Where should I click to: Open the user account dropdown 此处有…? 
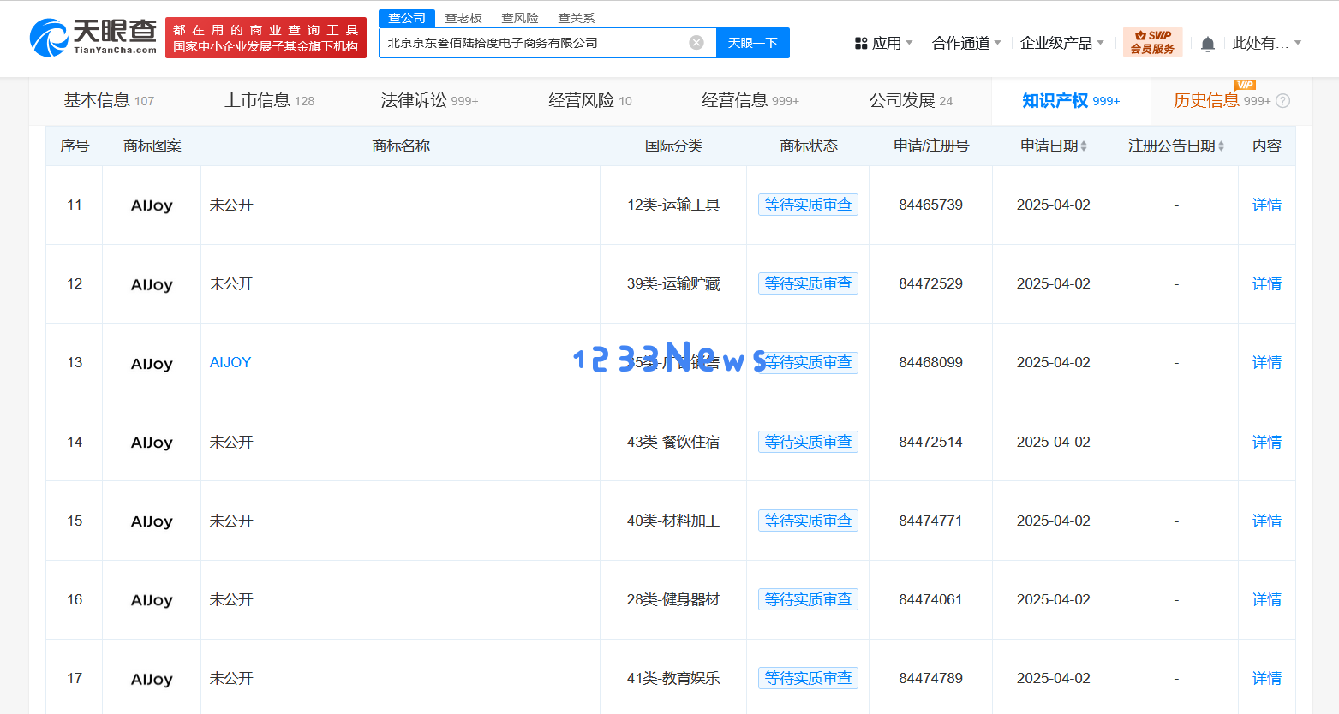click(1267, 43)
